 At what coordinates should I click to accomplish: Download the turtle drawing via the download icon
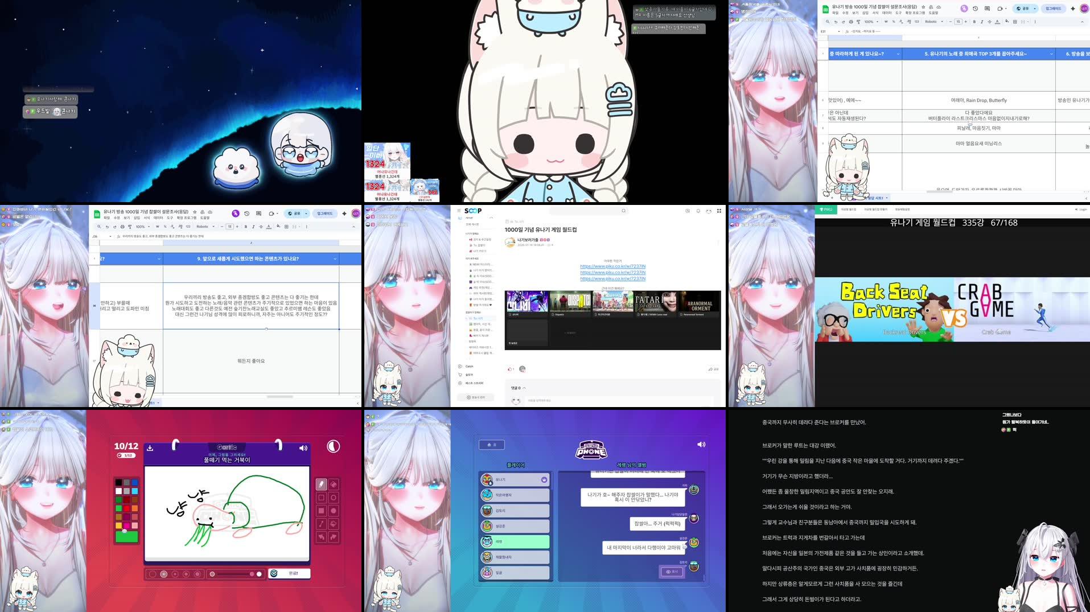tap(150, 447)
